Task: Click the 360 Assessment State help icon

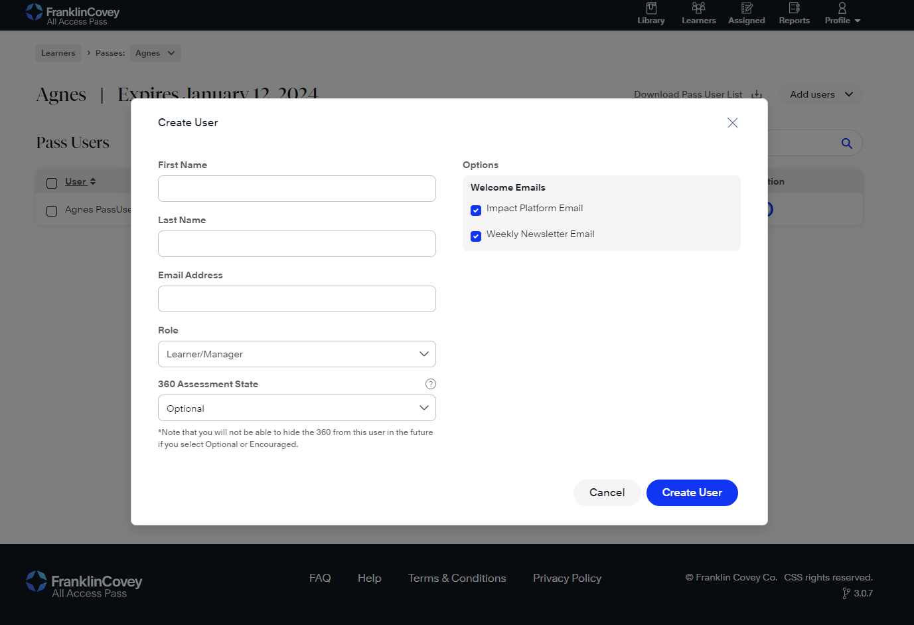Action: click(430, 384)
